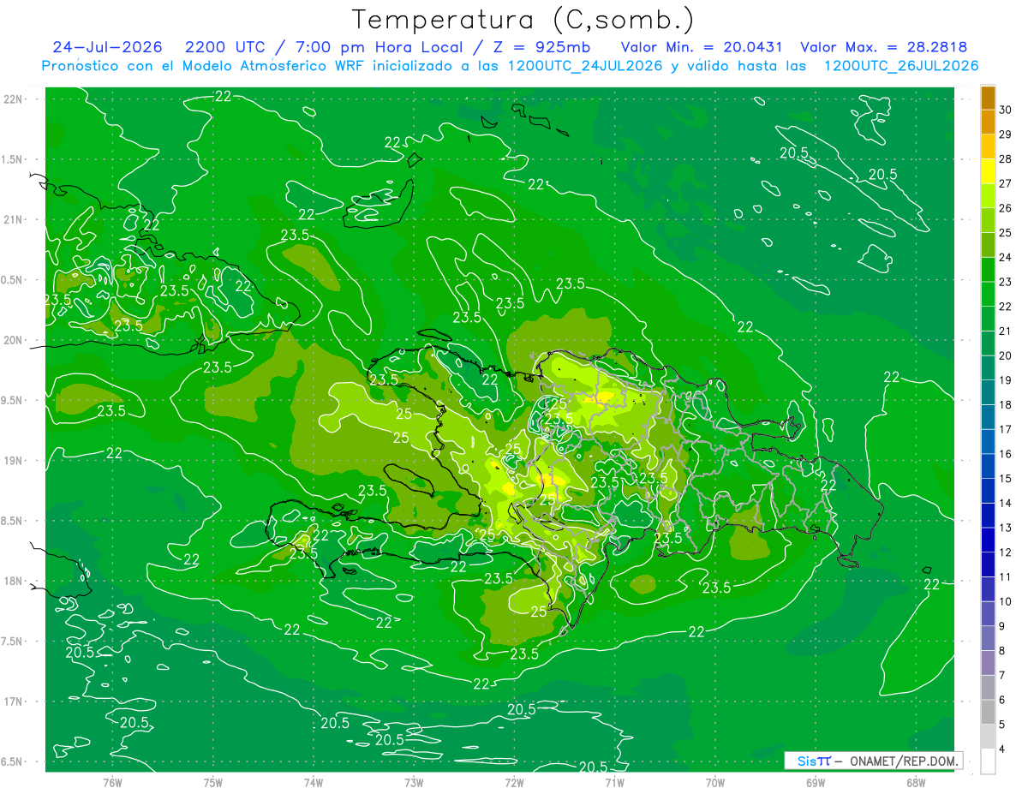Image resolution: width=1028 pixels, height=794 pixels.
Task: Click the teal swatch between 18 and 19
Action: pyautogui.click(x=988, y=392)
